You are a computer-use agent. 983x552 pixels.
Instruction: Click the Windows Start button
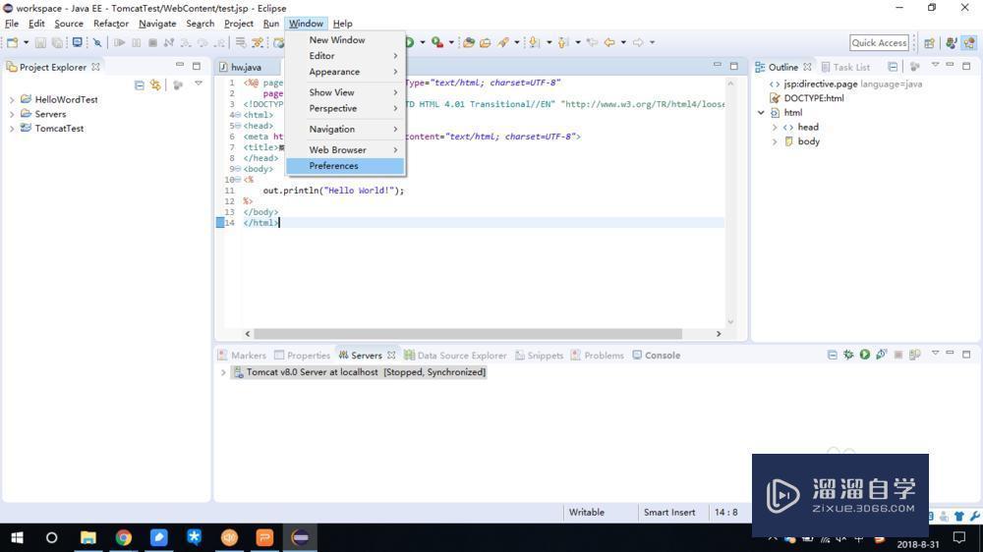pyautogui.click(x=17, y=537)
